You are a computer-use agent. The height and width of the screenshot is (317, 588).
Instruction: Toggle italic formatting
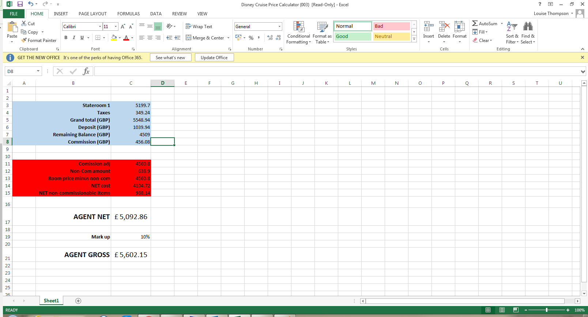(x=74, y=38)
